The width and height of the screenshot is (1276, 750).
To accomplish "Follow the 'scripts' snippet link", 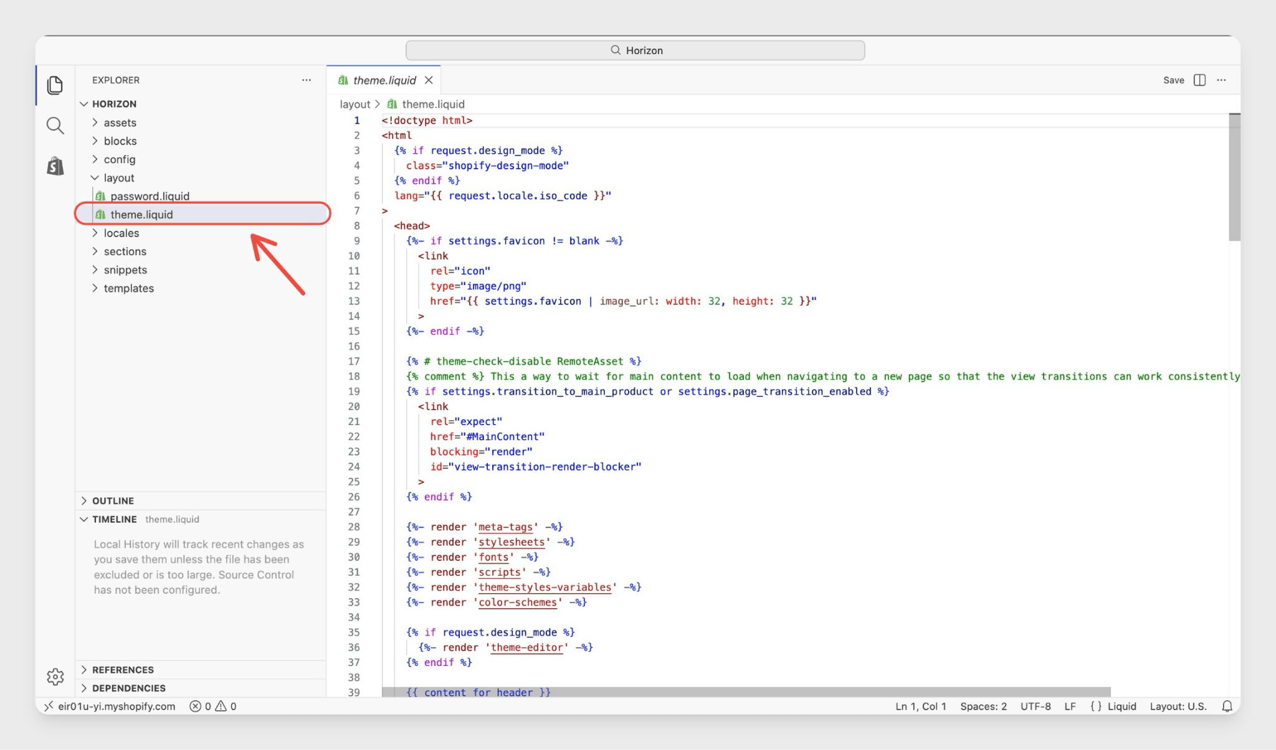I will point(499,572).
